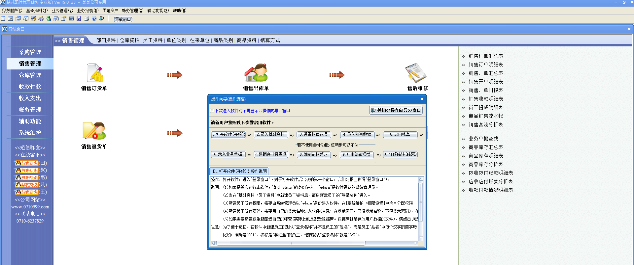Open 商品销售流水帐 report

pos(486,116)
